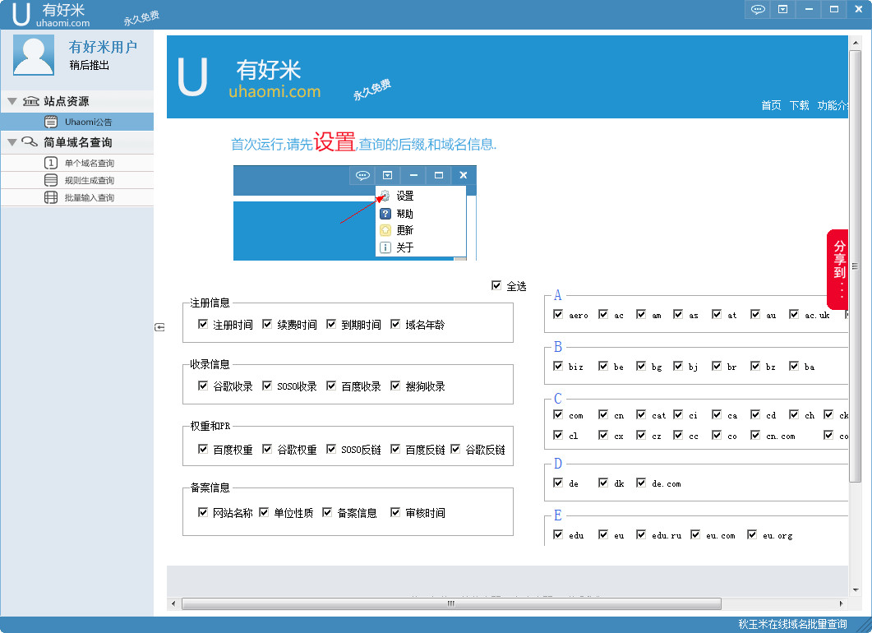Toggle 谷歌反链 checkbox
Screen dimensions: 872x633
click(x=455, y=449)
